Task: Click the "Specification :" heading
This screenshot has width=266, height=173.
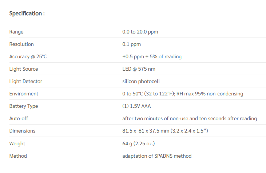Action: 27,13
